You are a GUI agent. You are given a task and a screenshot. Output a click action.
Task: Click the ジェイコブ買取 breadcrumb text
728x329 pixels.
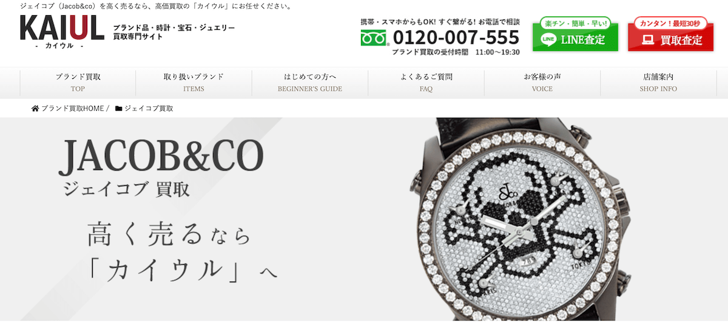click(x=149, y=108)
